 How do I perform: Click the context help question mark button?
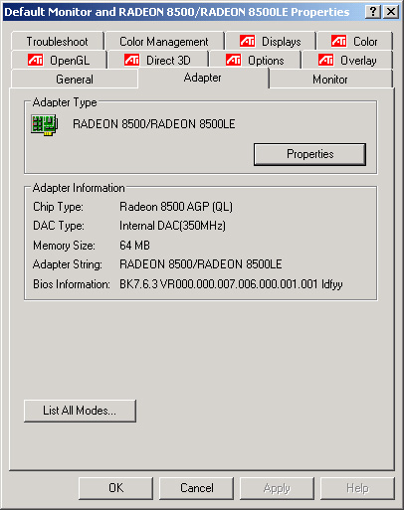pos(373,12)
